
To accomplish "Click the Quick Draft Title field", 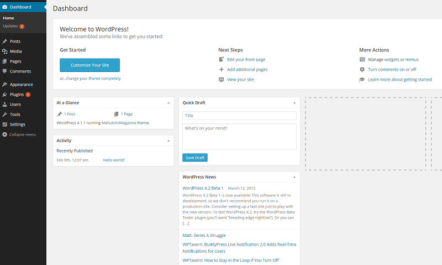I will pyautogui.click(x=239, y=116).
